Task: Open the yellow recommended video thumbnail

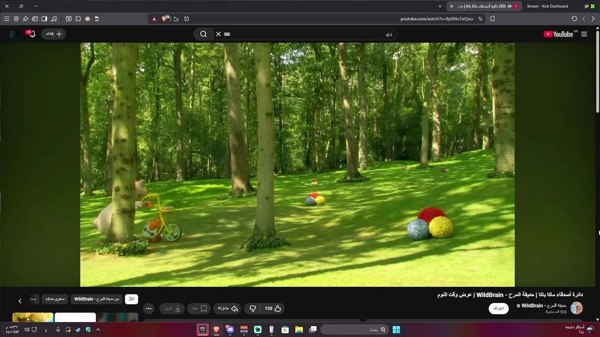Action: pyautogui.click(x=33, y=317)
